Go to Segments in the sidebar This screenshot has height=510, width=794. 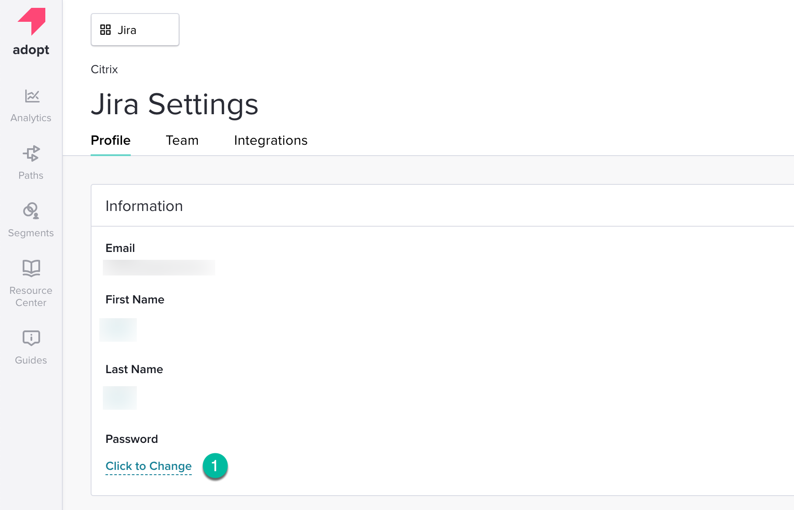31,220
